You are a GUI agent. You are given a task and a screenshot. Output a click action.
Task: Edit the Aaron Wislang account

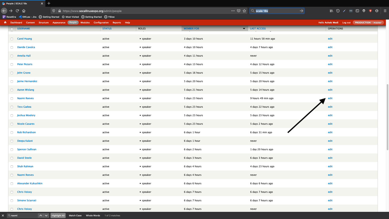click(330, 90)
